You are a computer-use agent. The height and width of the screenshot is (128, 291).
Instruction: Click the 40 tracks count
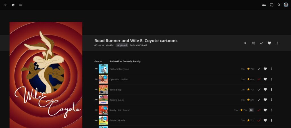tap(99, 45)
